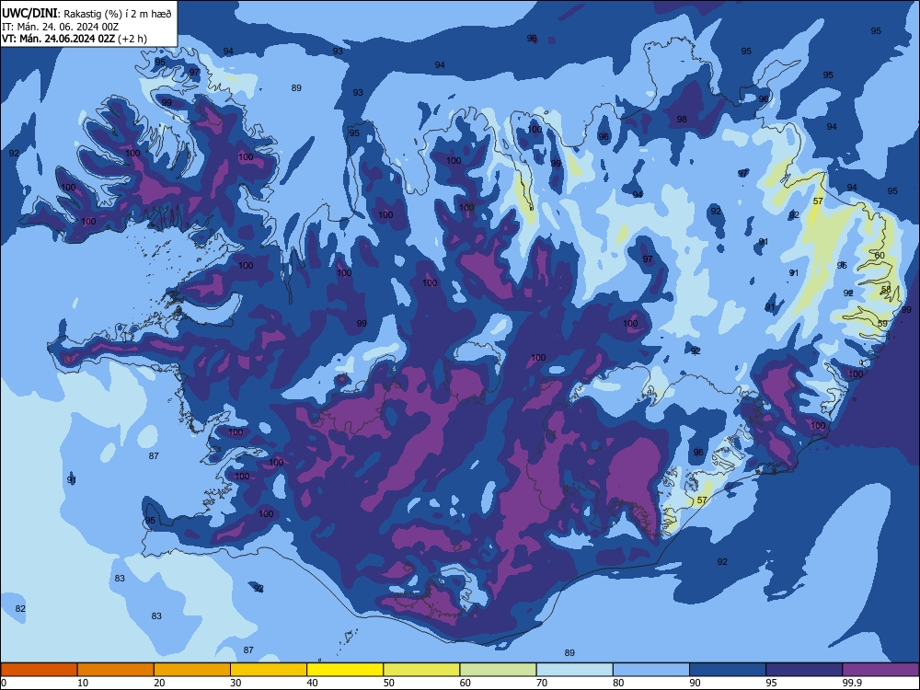Click the '0' label at legend start
Viewport: 920px width, 690px height.
coord(4,683)
